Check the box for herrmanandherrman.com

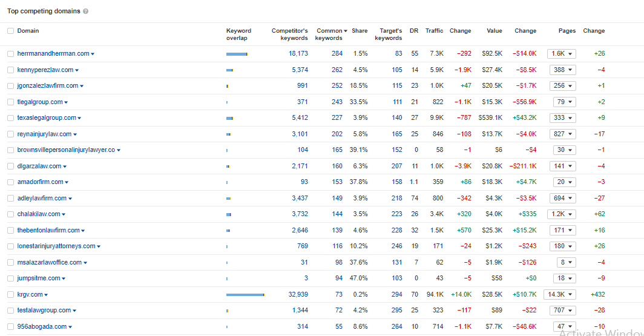11,54
